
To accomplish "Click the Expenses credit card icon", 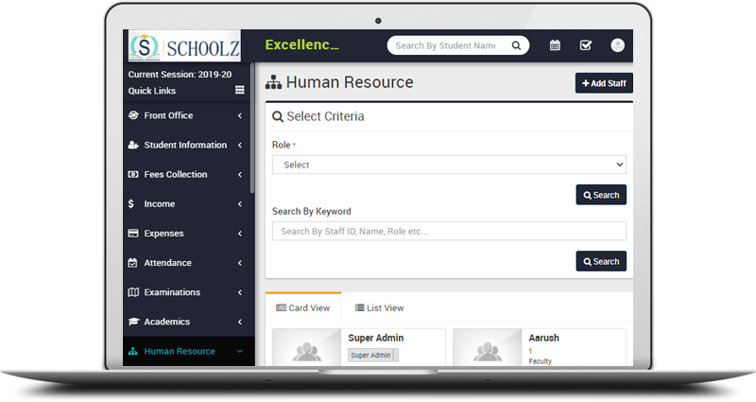I will (x=133, y=233).
